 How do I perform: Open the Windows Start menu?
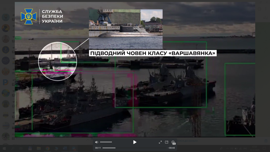4,149
